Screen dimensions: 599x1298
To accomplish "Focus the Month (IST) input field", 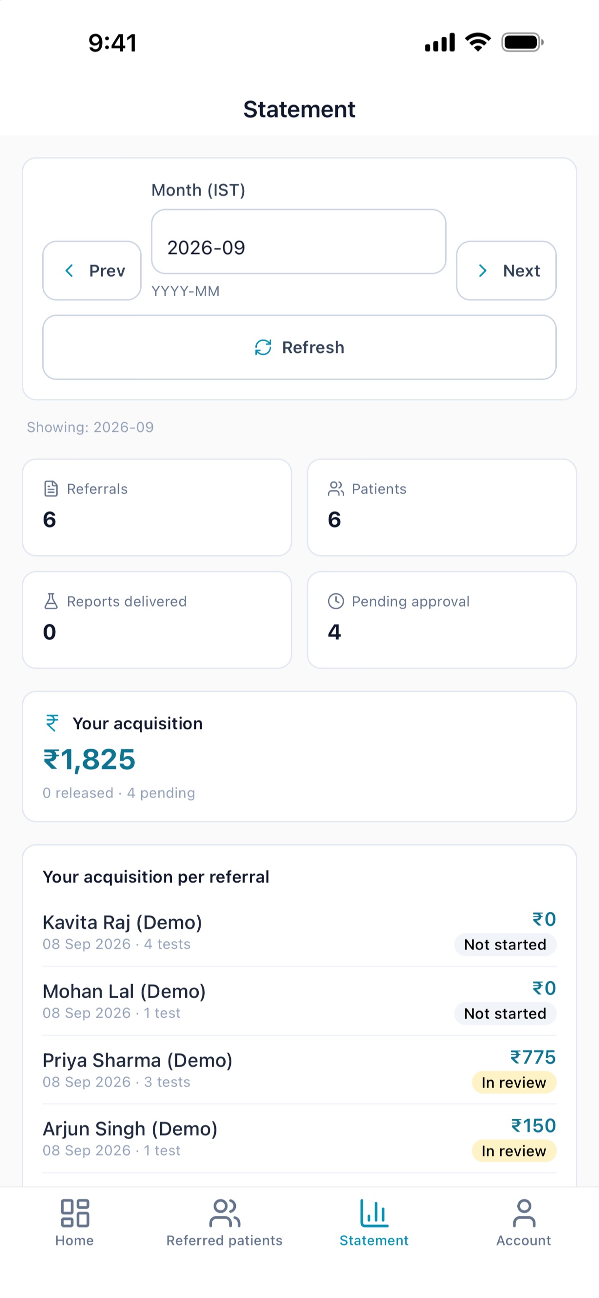I will 299,242.
